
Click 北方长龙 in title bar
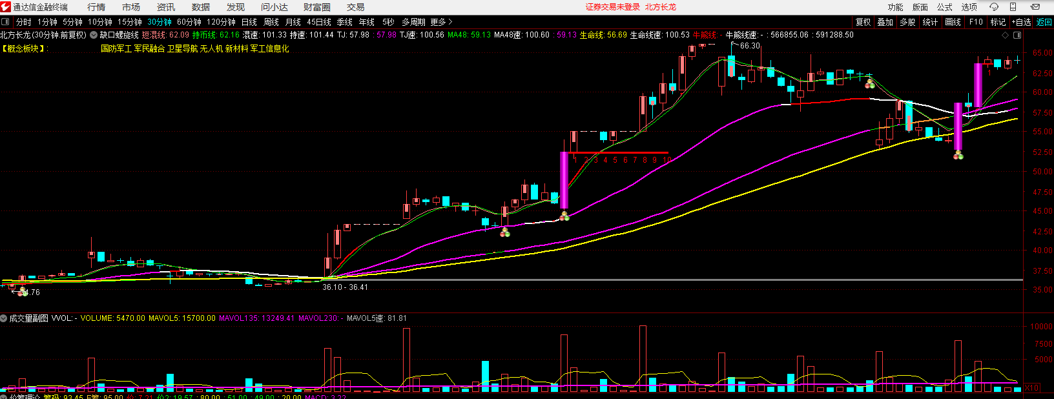click(x=661, y=7)
